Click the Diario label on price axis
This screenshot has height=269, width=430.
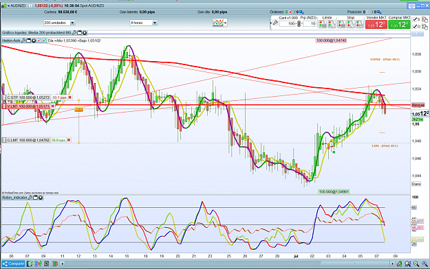click(x=416, y=184)
